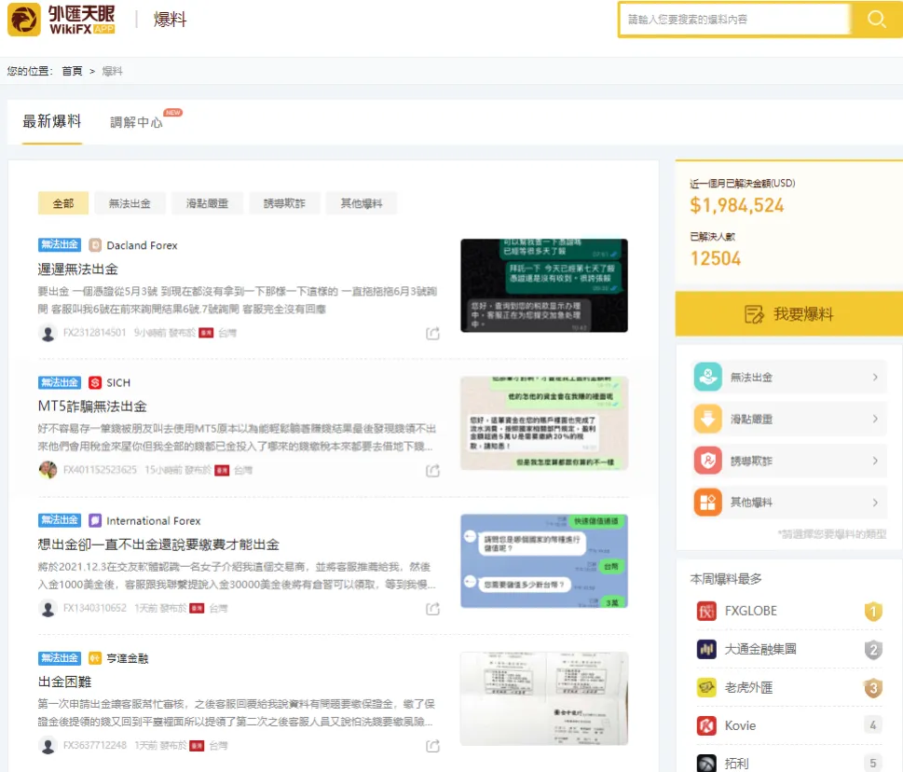Click the Kovie logo icon
903x772 pixels.
(706, 725)
